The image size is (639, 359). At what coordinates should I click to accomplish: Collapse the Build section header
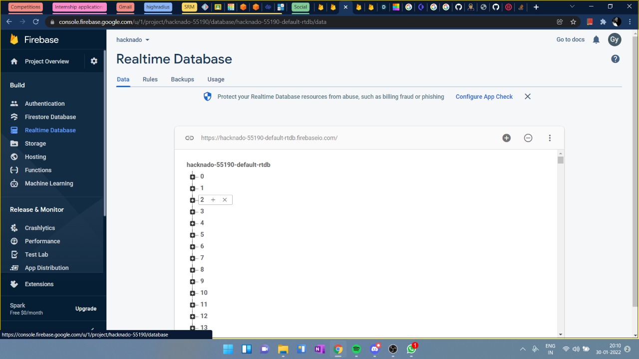click(x=17, y=85)
